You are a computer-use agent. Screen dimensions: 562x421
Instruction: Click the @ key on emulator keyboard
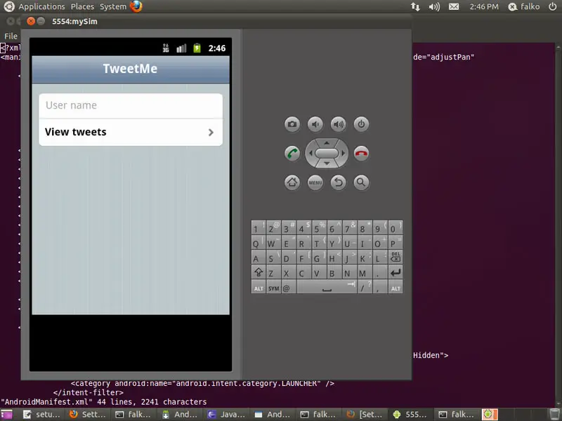click(x=289, y=288)
